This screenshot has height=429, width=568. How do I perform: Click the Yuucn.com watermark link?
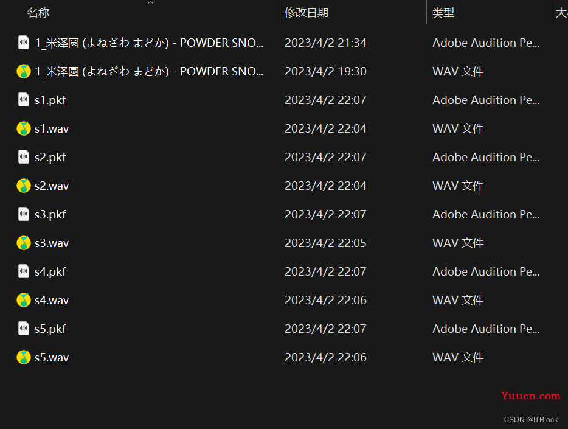(x=531, y=396)
